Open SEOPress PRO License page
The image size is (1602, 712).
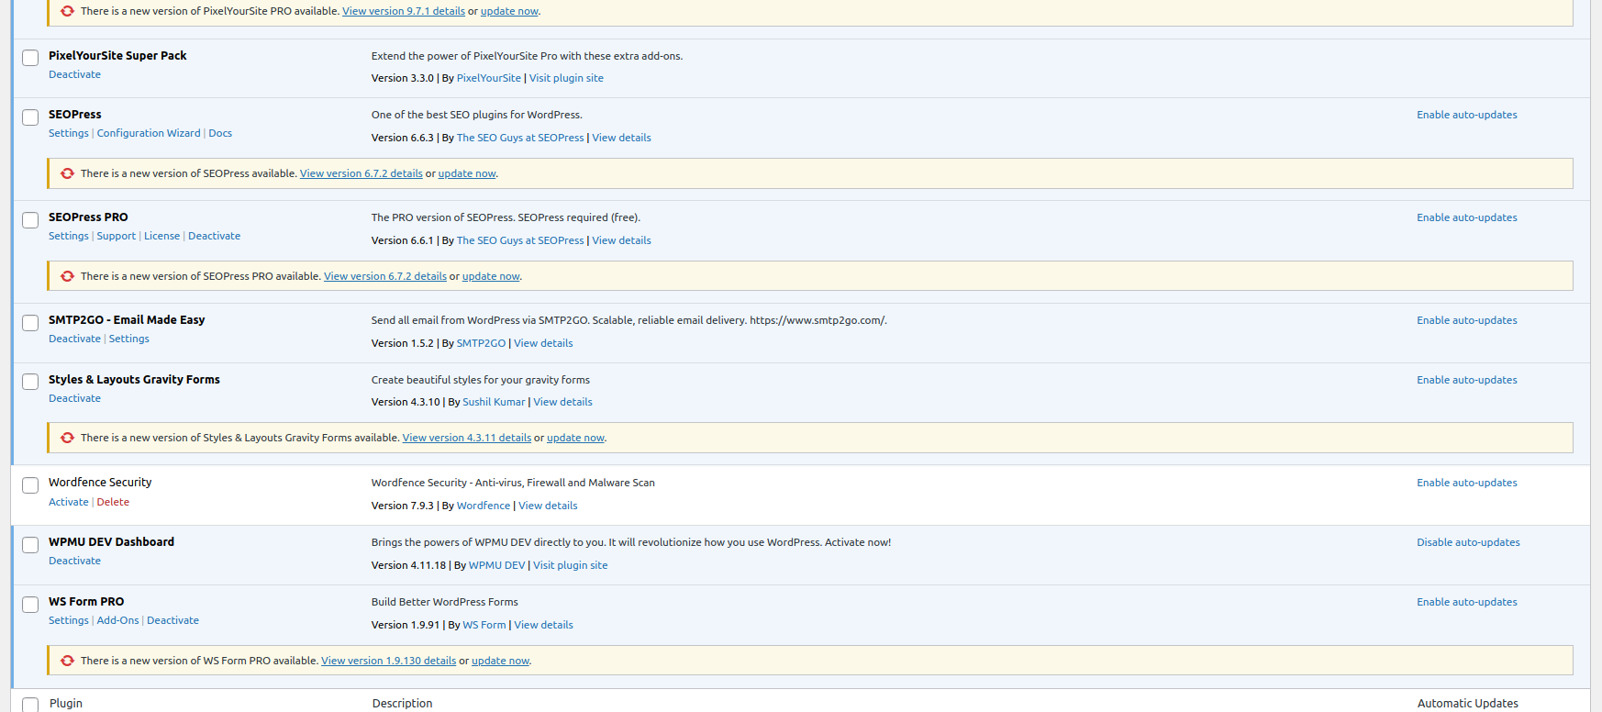point(161,236)
